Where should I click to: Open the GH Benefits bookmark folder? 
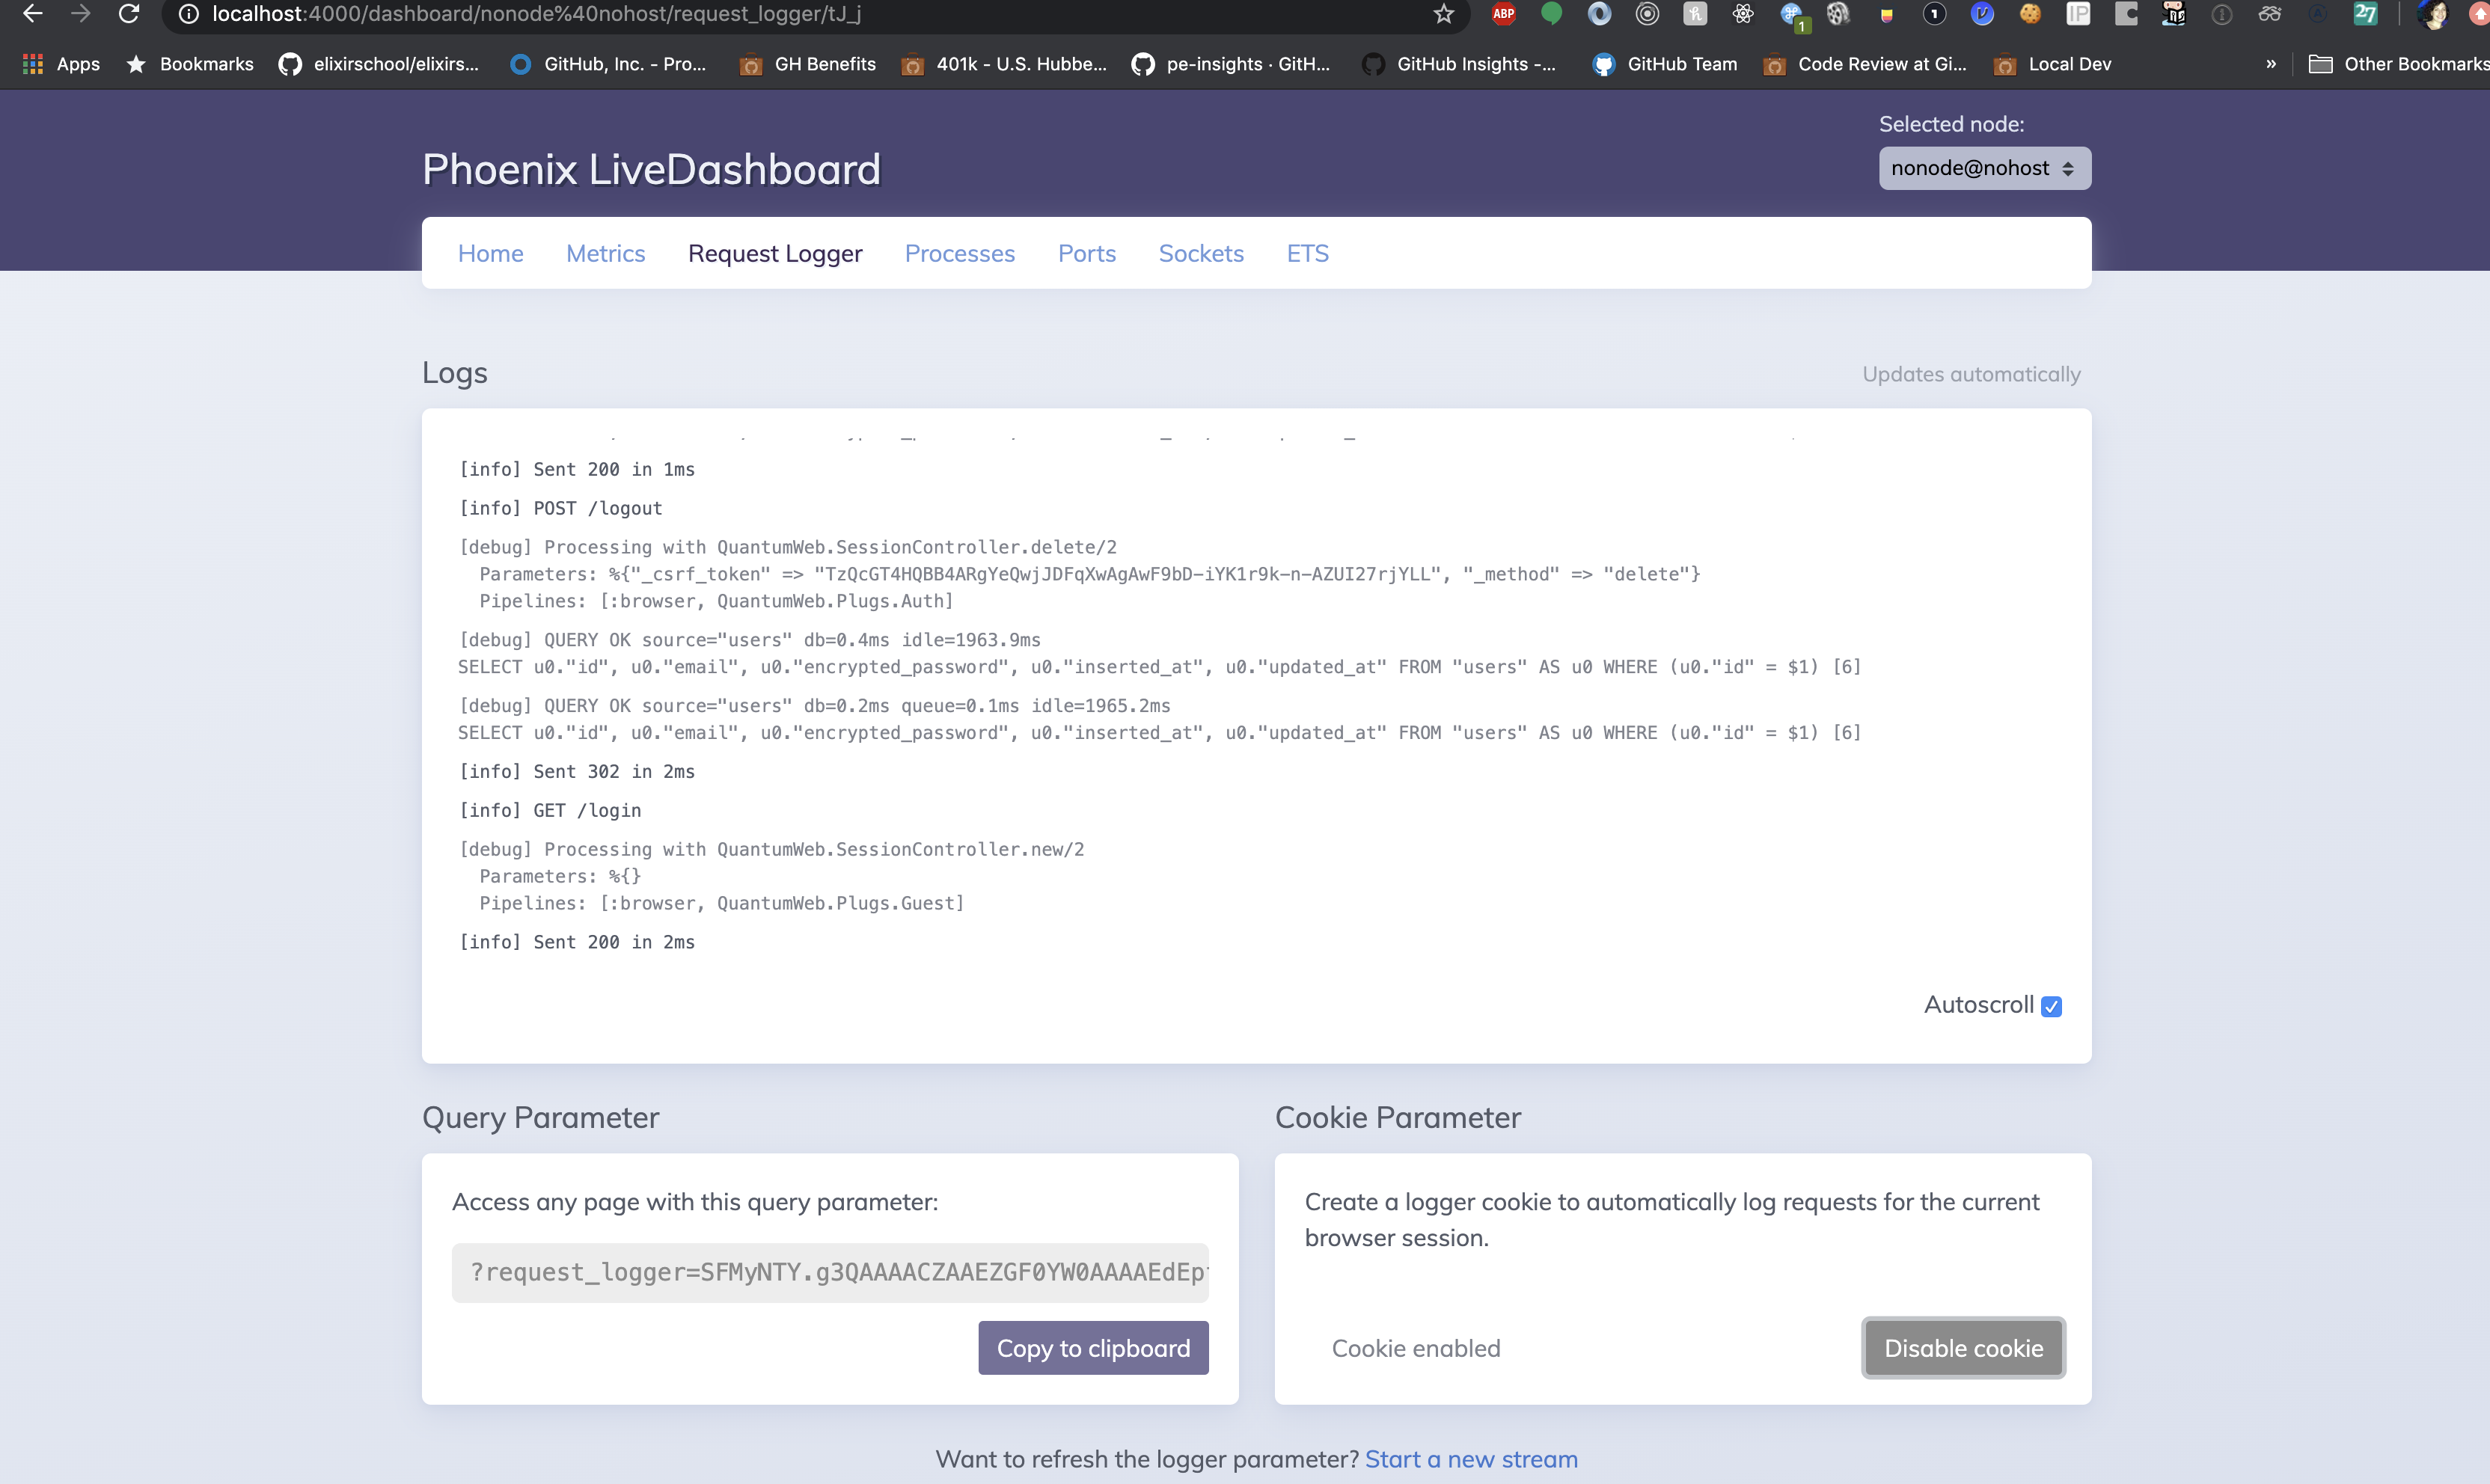[808, 64]
